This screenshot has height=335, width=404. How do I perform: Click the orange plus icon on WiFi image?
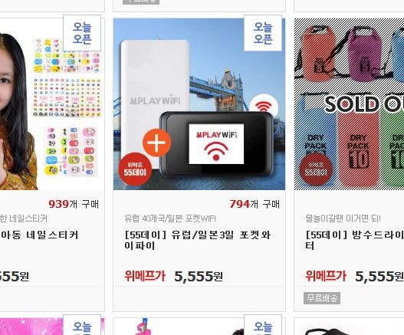point(156,143)
